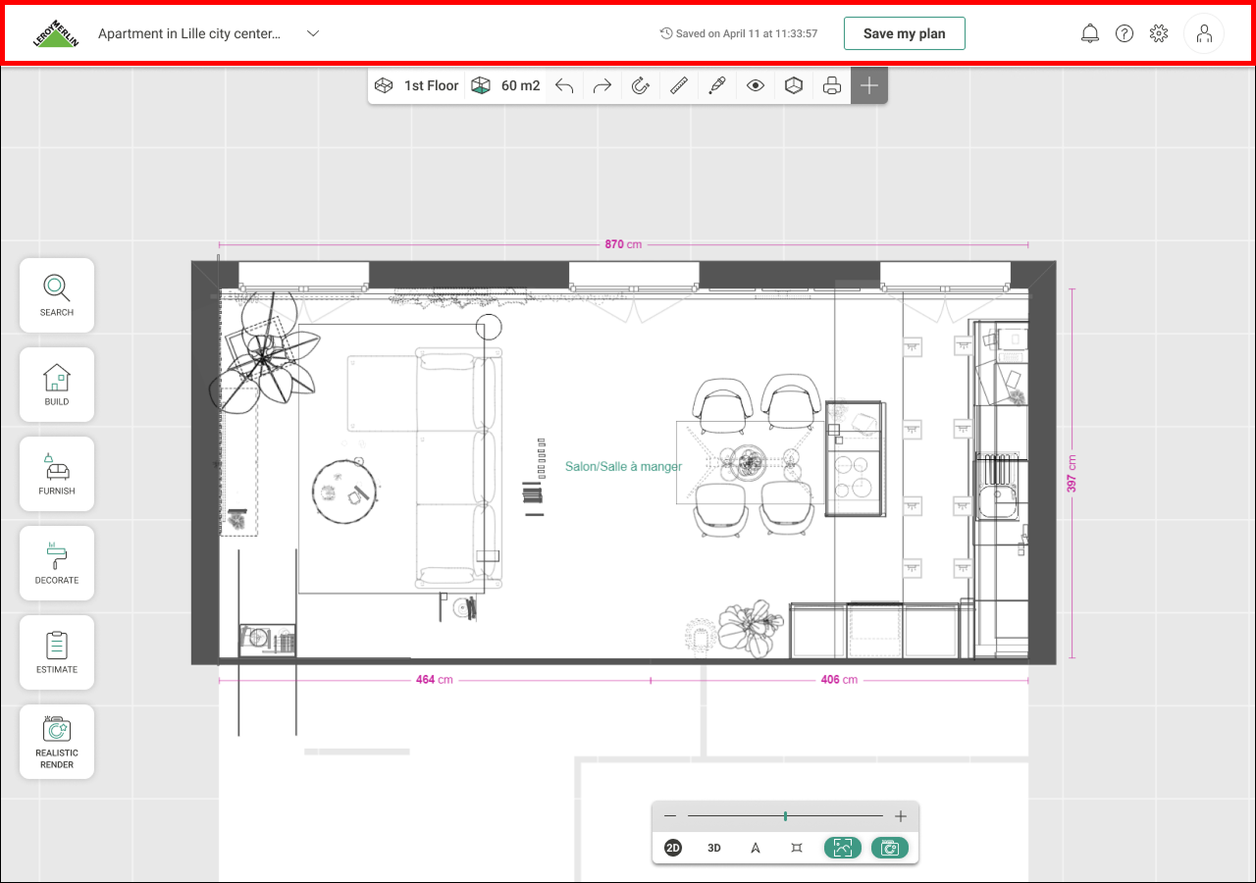Toggle the eye visibility options
The image size is (1256, 883).
click(756, 86)
